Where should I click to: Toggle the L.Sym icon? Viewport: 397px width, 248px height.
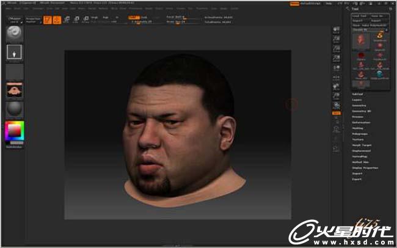pyautogui.click(x=337, y=78)
